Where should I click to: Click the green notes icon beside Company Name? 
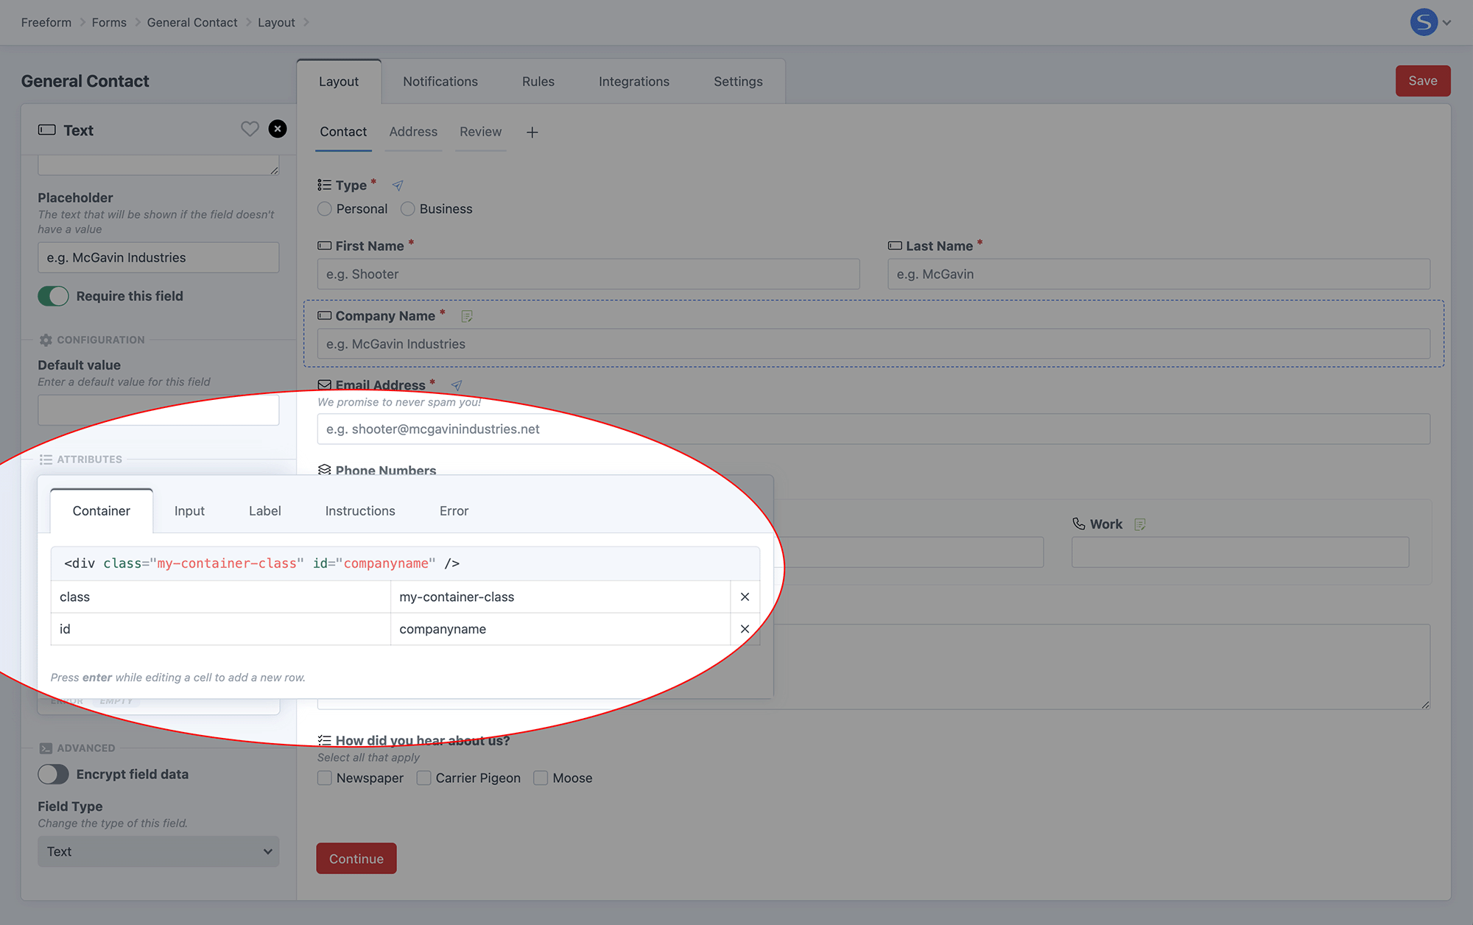pos(467,315)
